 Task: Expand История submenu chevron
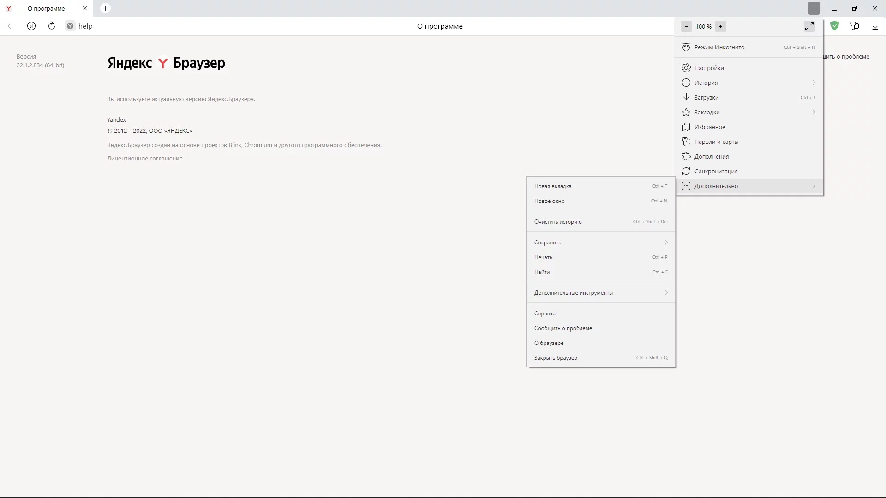(814, 83)
